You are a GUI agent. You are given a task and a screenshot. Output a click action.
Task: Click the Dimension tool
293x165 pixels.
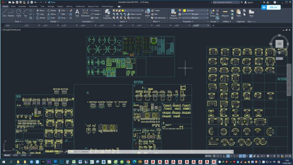(85, 13)
